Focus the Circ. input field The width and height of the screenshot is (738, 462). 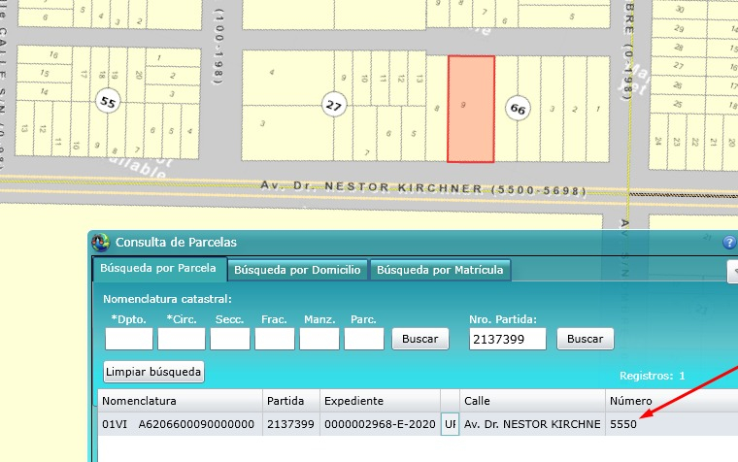coord(182,339)
